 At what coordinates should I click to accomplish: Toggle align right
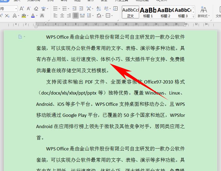pyautogui.click(x=69, y=15)
